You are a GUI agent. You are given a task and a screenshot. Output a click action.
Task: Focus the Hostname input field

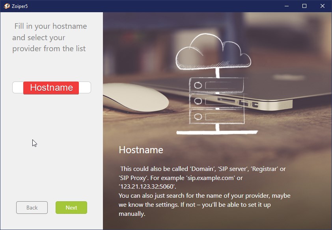[x=51, y=87]
